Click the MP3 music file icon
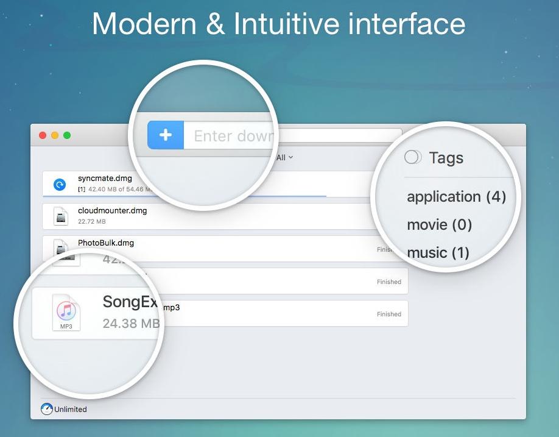 tap(66, 313)
